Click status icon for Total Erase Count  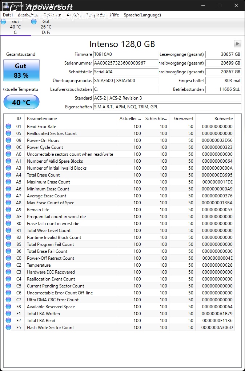tap(8, 175)
